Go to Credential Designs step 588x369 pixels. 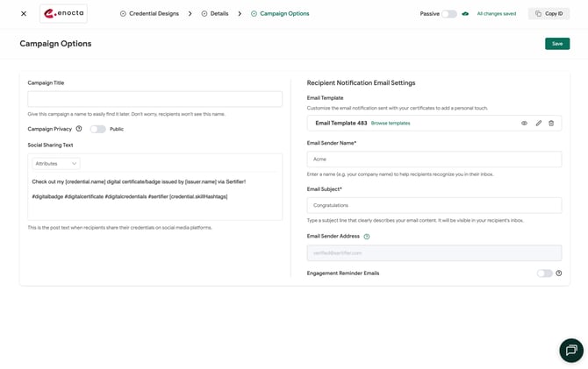pyautogui.click(x=149, y=13)
